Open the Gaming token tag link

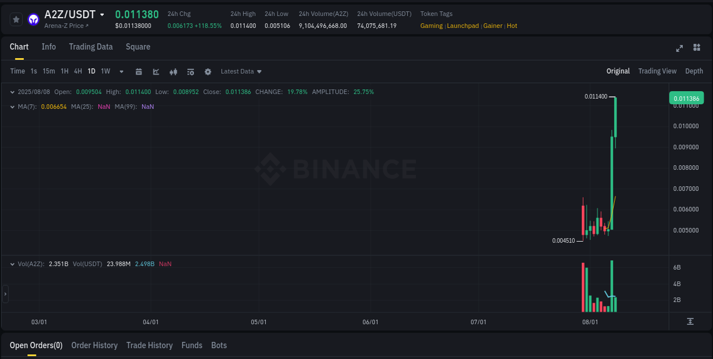coord(431,26)
